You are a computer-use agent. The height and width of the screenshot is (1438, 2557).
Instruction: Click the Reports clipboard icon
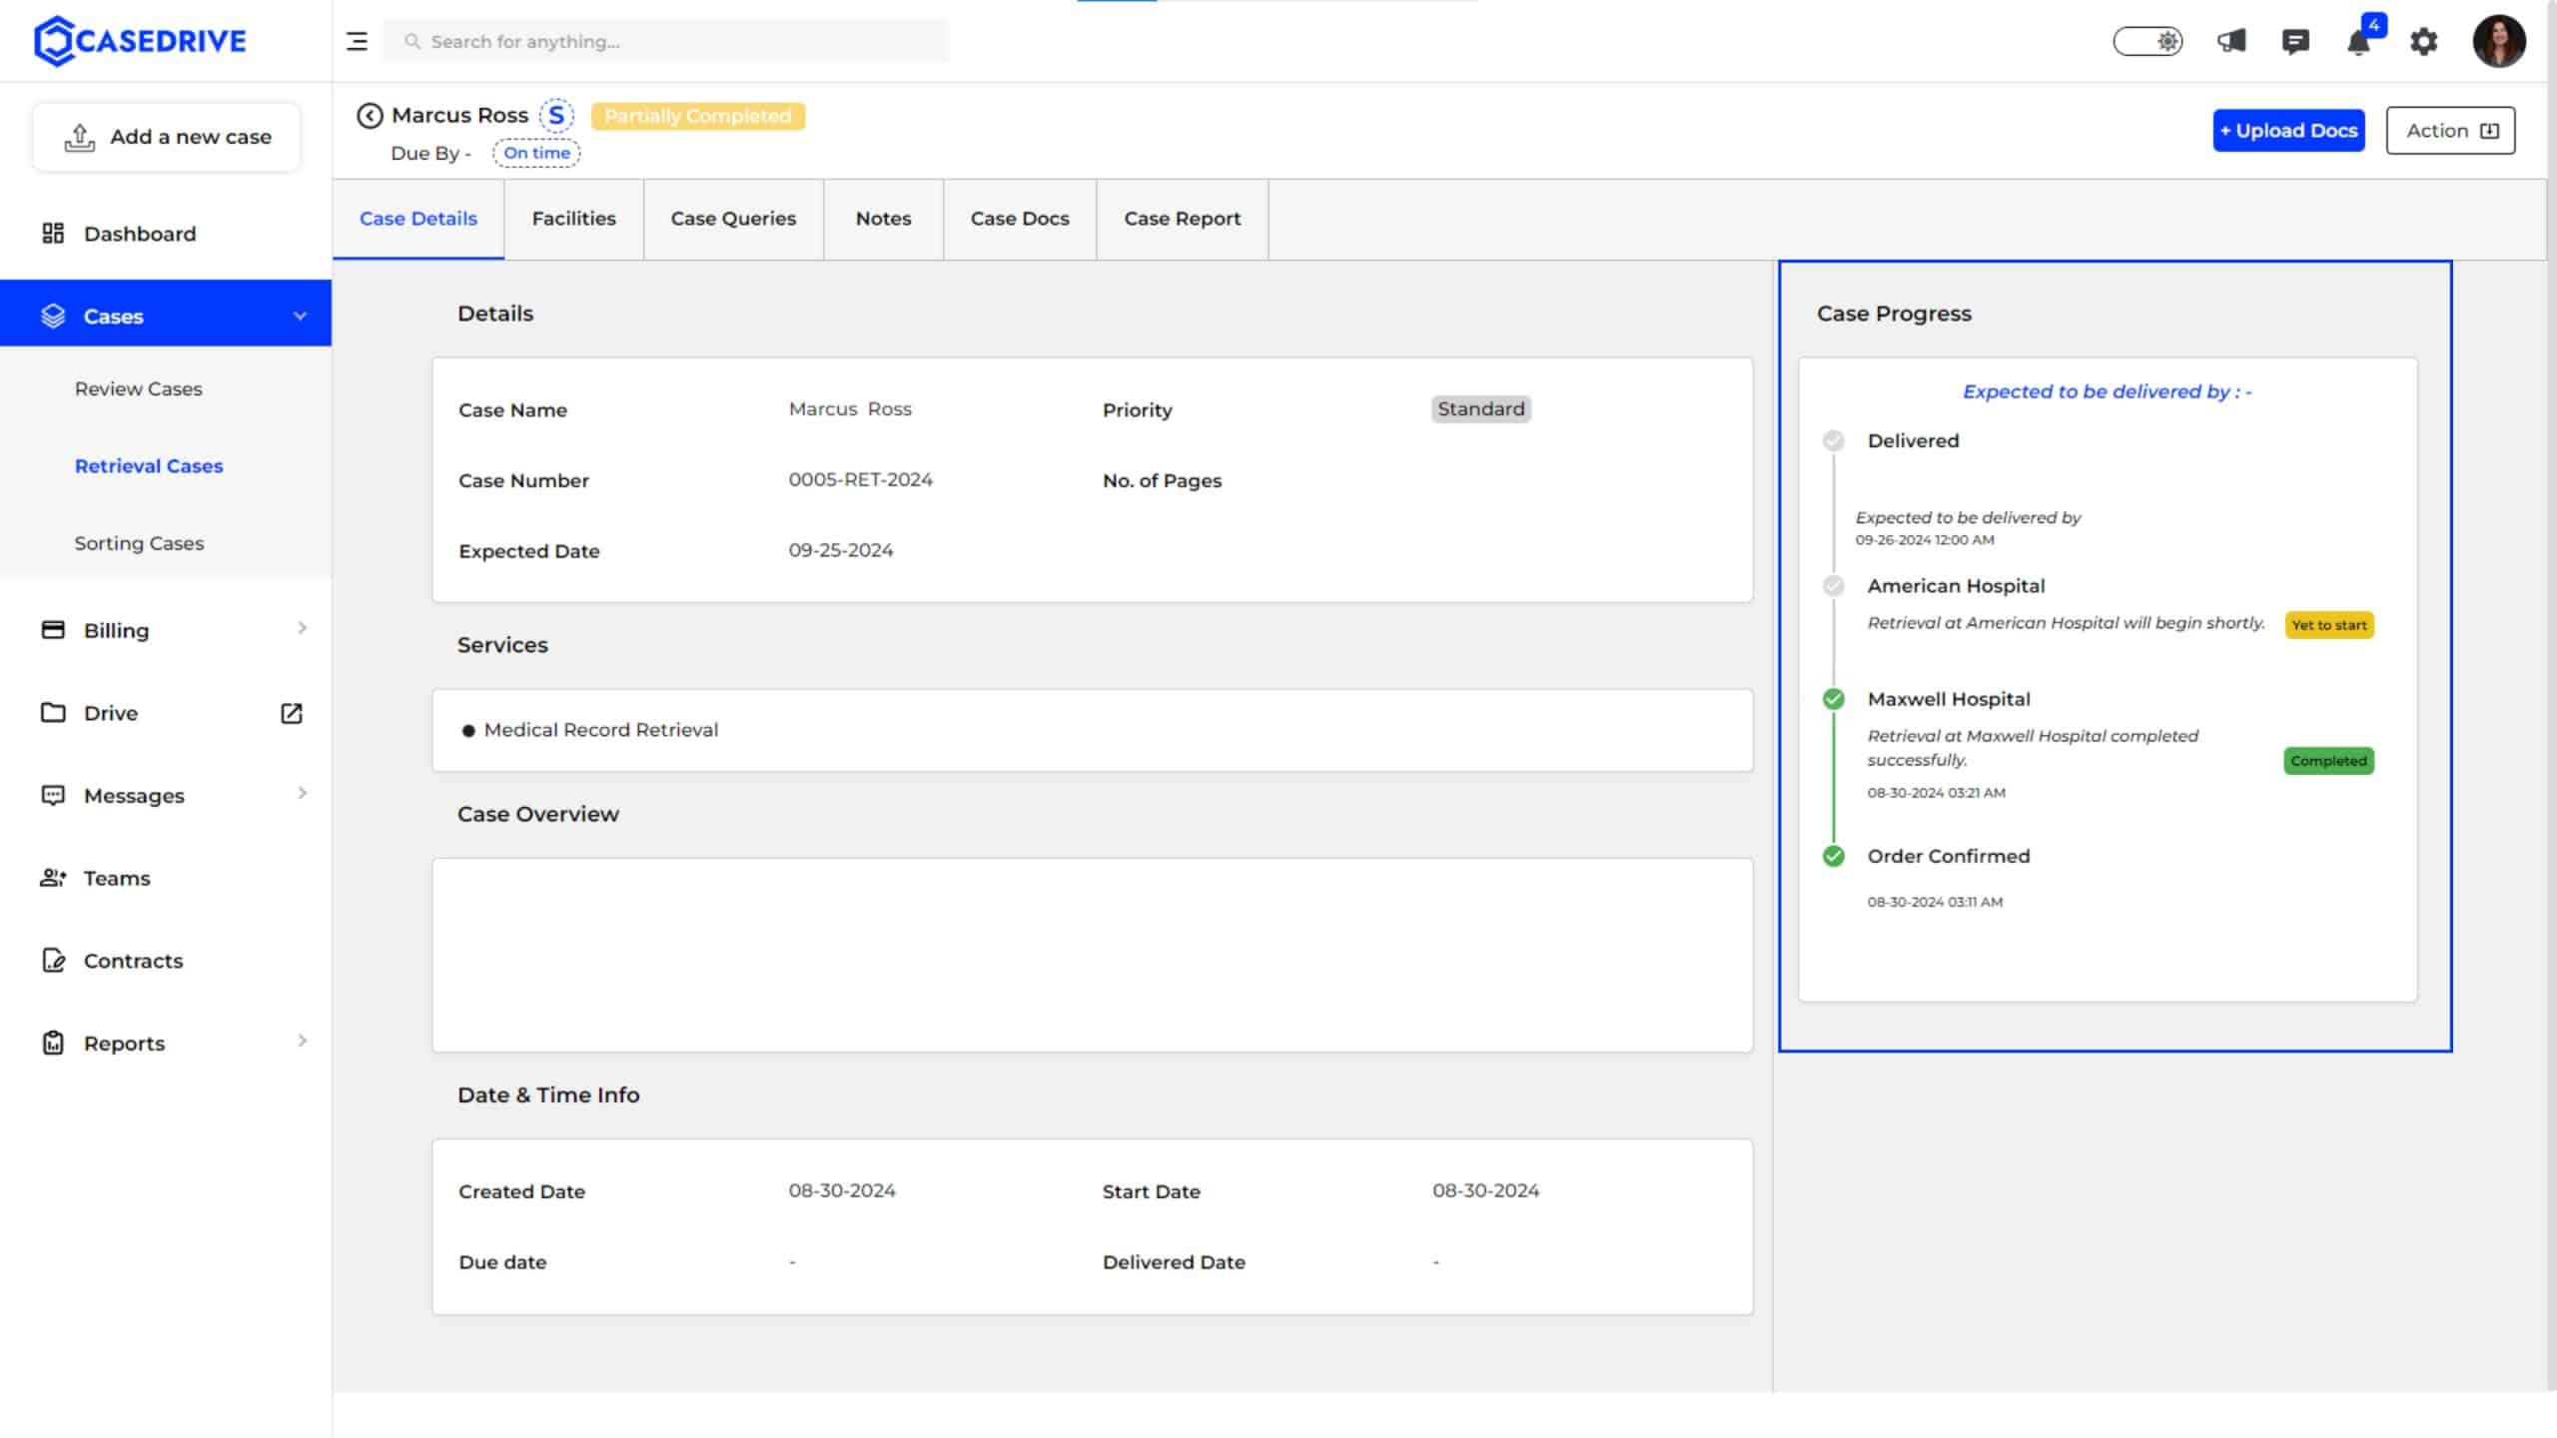(53, 1044)
